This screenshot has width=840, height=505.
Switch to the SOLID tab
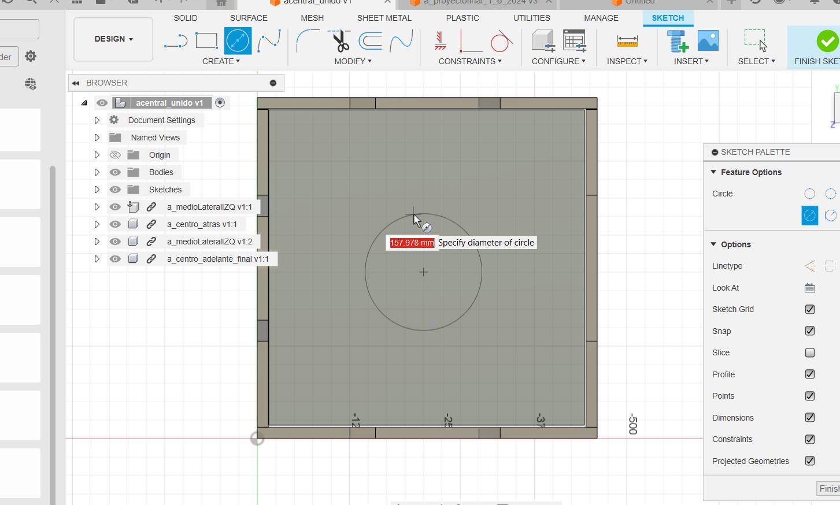click(x=186, y=18)
